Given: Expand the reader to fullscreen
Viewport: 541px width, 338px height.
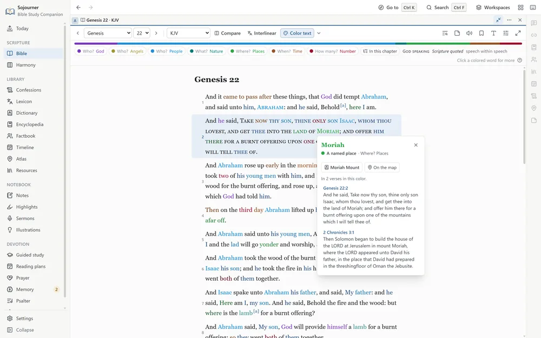Looking at the screenshot, I should (518, 33).
